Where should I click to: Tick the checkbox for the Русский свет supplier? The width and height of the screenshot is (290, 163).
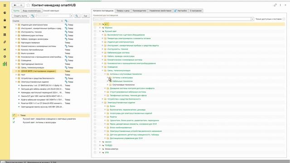click(95, 31)
